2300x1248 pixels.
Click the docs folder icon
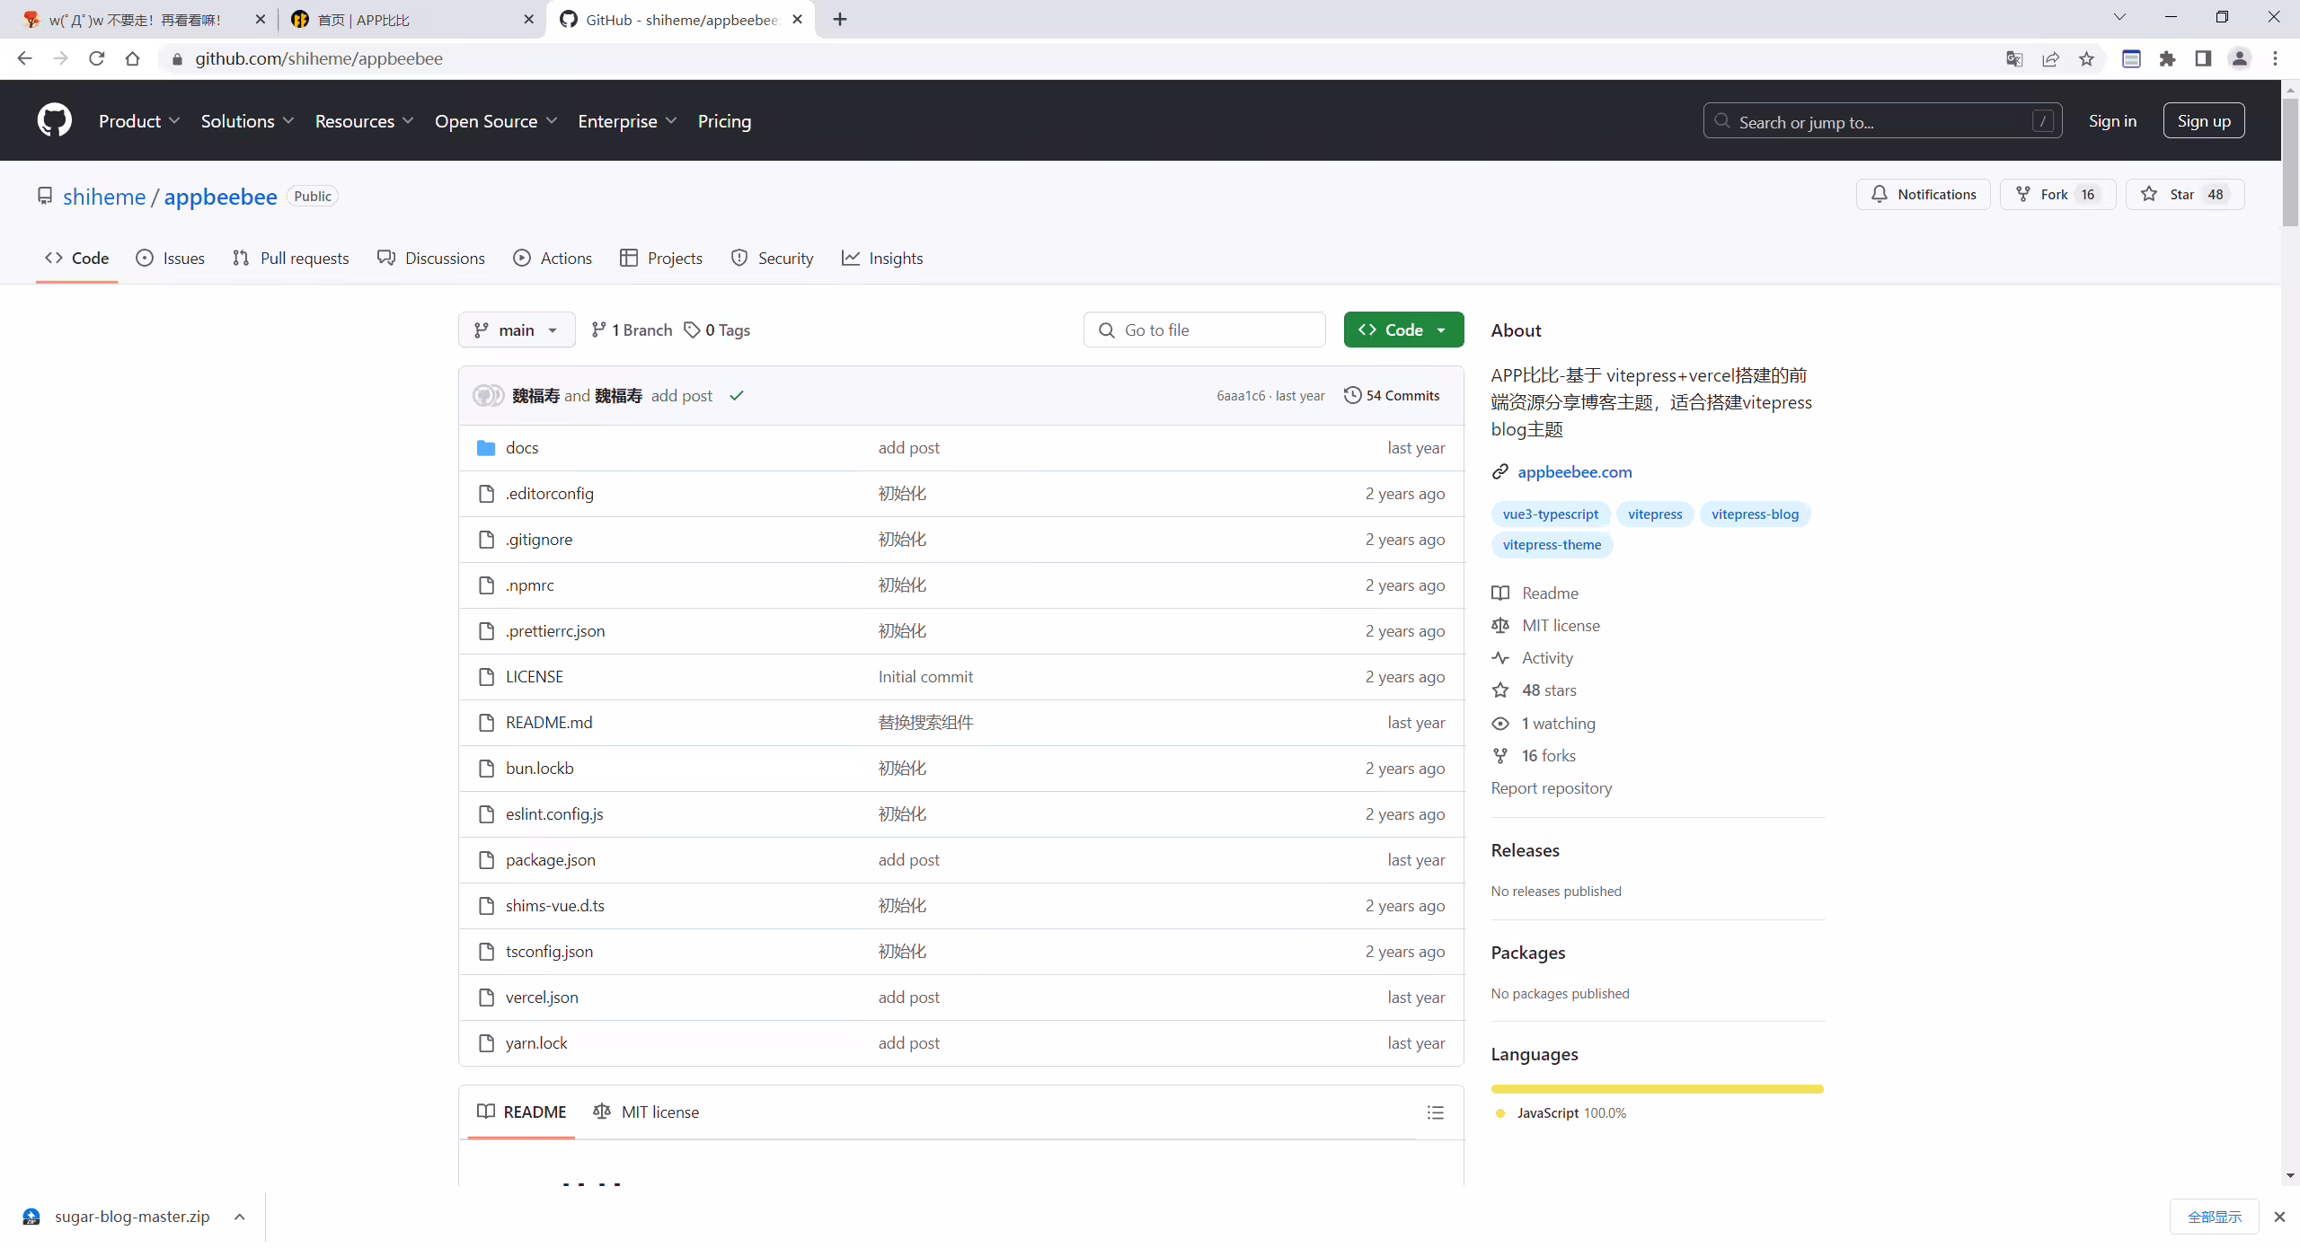(486, 448)
